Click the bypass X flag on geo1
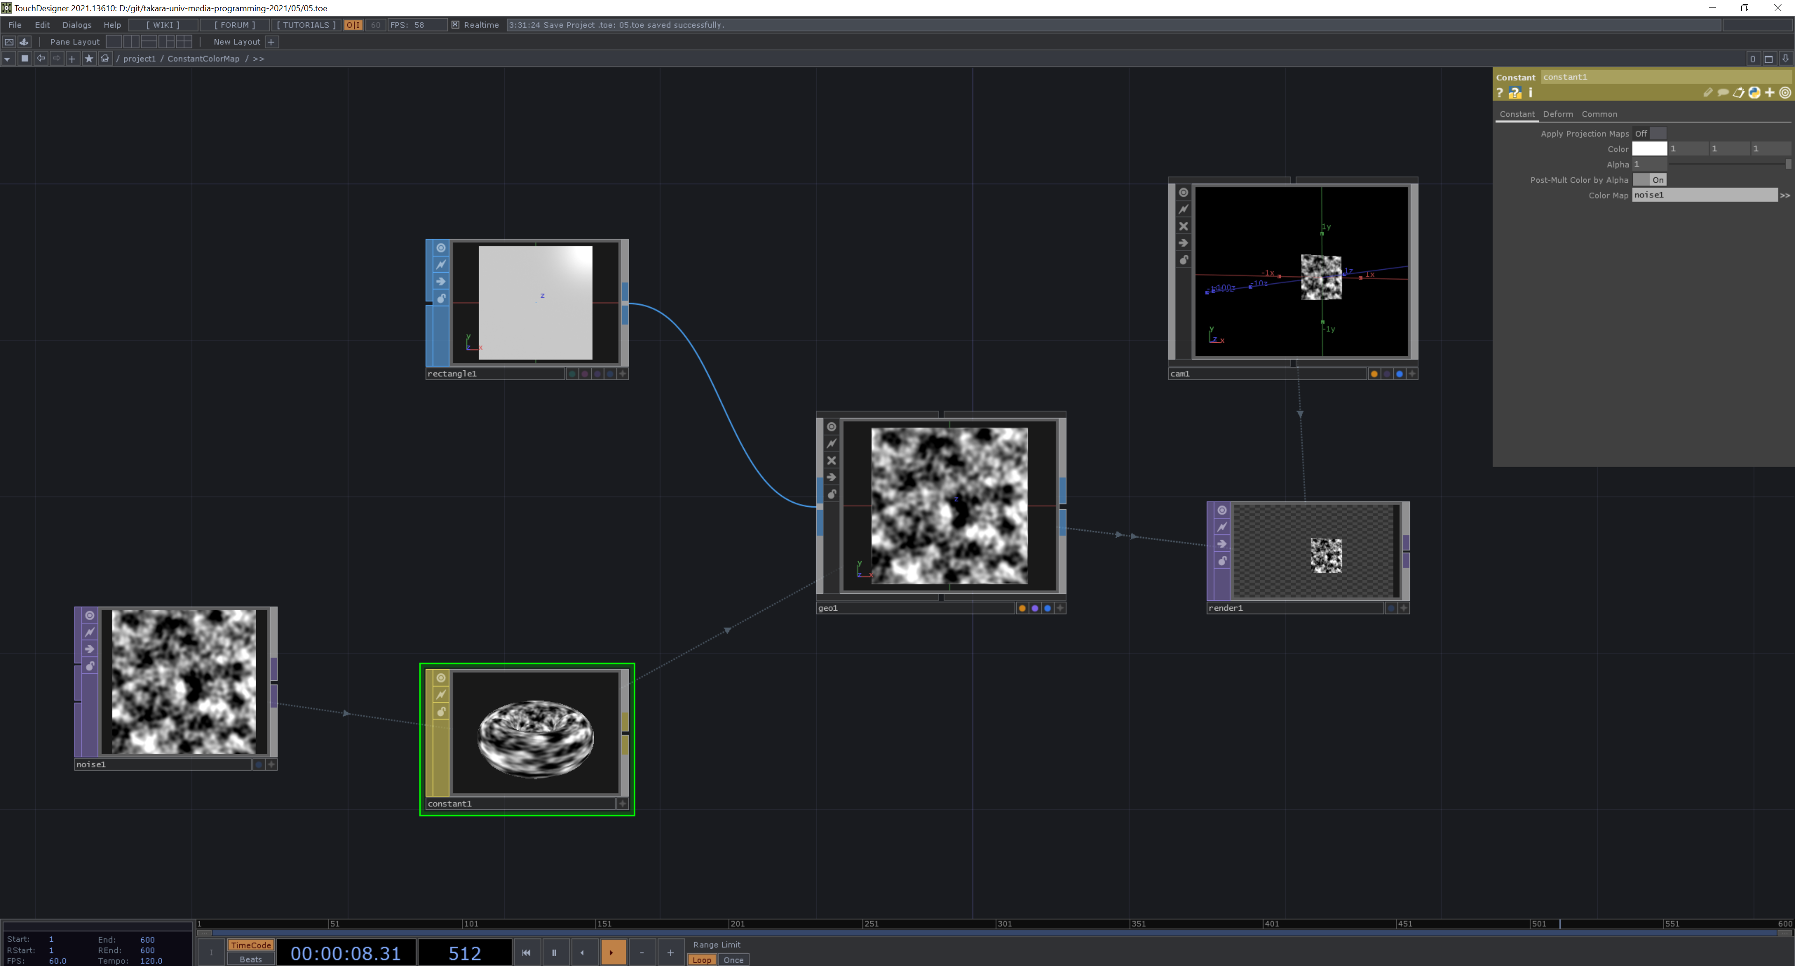 coord(831,461)
